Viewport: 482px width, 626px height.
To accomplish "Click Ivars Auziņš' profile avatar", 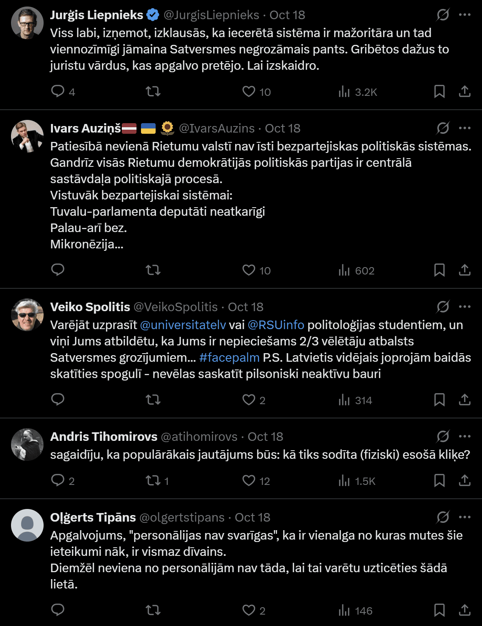I will [27, 136].
